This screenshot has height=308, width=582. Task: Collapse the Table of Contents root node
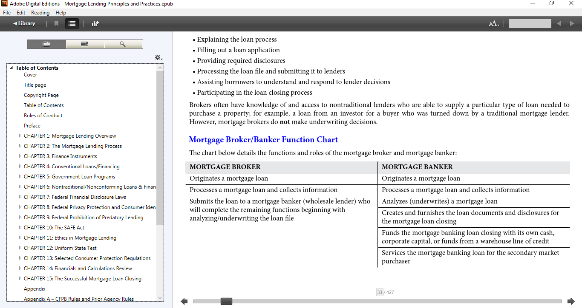(x=12, y=68)
